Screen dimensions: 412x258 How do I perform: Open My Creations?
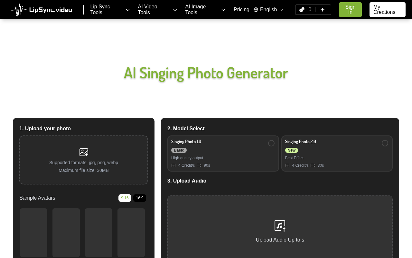coord(387,10)
